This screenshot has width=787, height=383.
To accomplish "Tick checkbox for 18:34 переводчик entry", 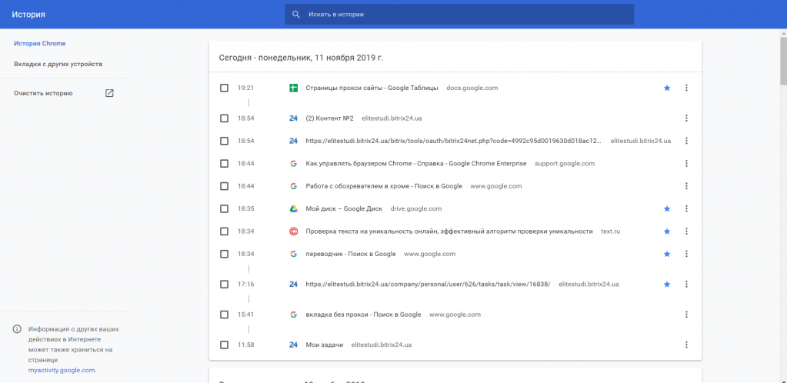I will tap(225, 254).
